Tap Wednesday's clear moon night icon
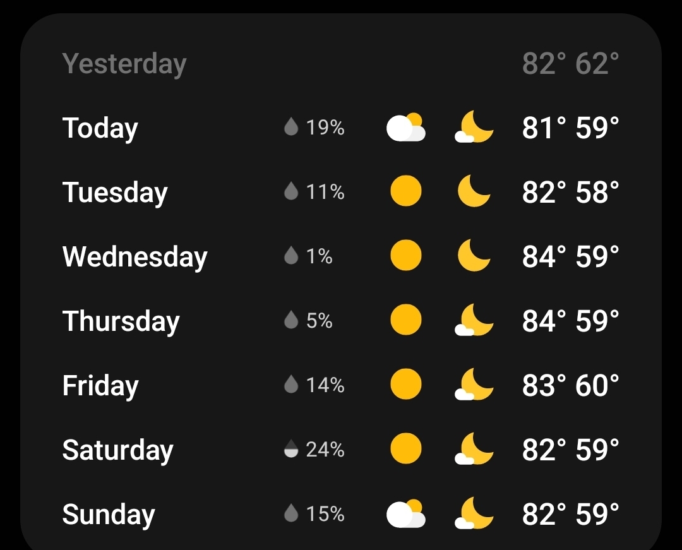 click(x=474, y=256)
